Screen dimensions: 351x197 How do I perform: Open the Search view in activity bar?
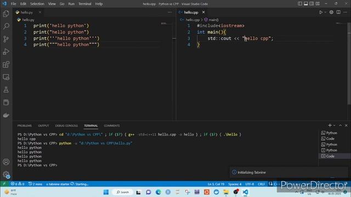[6, 26]
